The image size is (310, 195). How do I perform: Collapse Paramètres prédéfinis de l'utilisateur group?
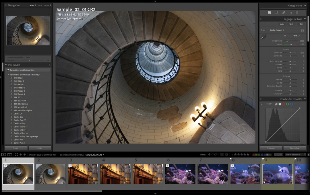[8, 74]
